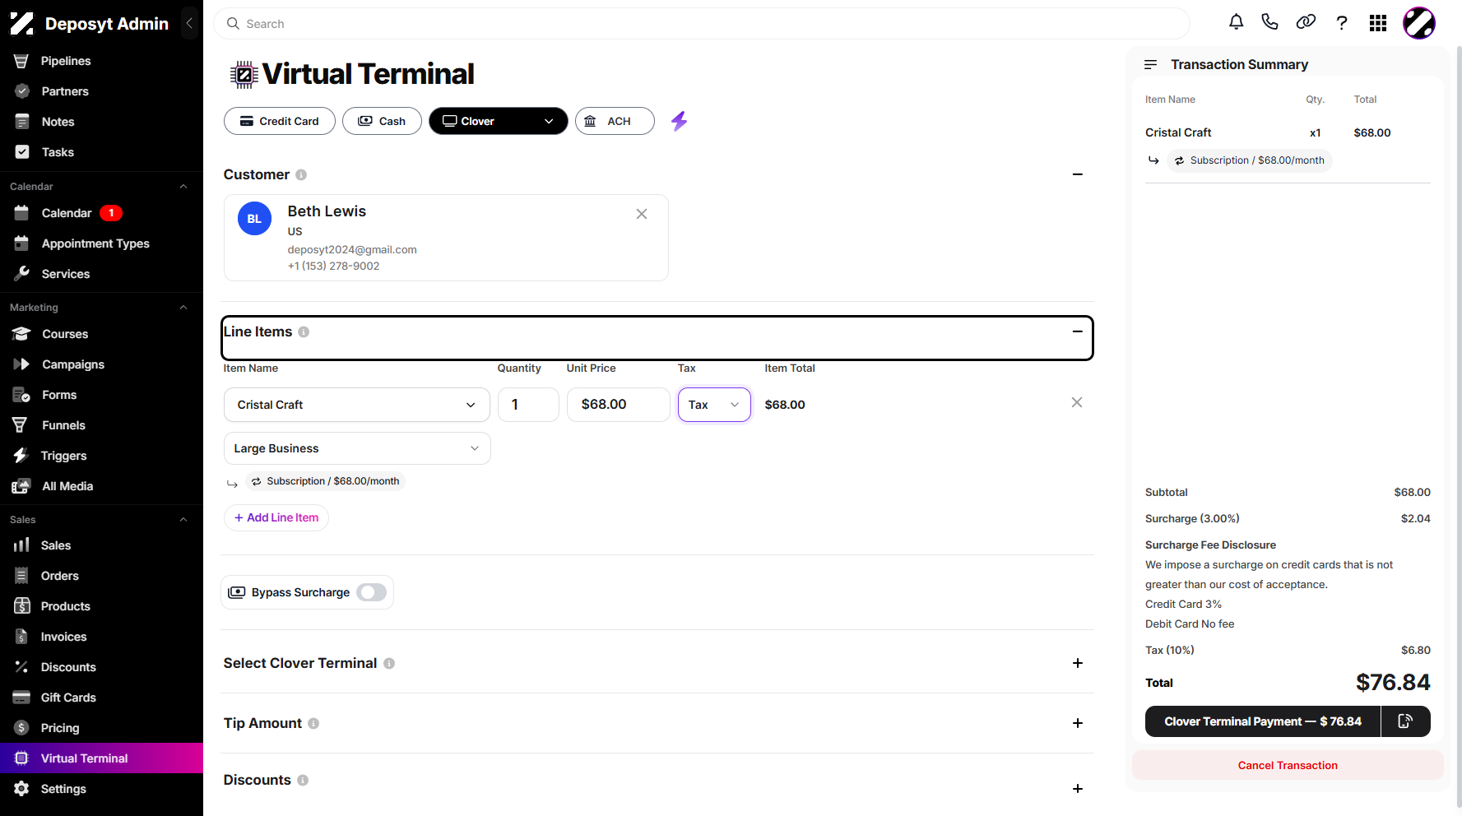Expand Select Clover Terminal section
Image resolution: width=1462 pixels, height=816 pixels.
pyautogui.click(x=1078, y=663)
